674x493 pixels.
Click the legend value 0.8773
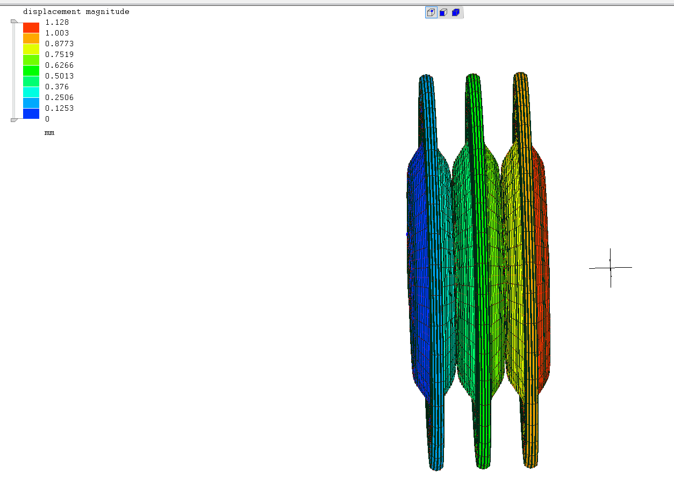60,44
